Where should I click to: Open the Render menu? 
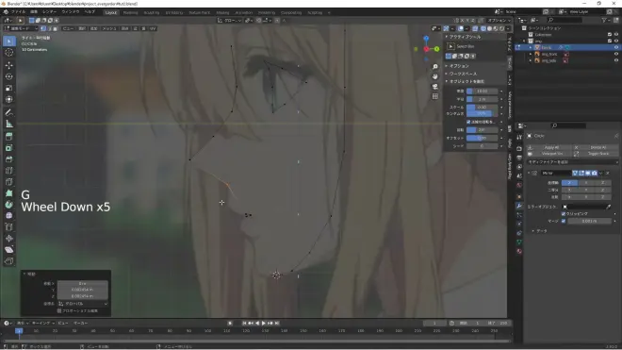pyautogui.click(x=49, y=12)
